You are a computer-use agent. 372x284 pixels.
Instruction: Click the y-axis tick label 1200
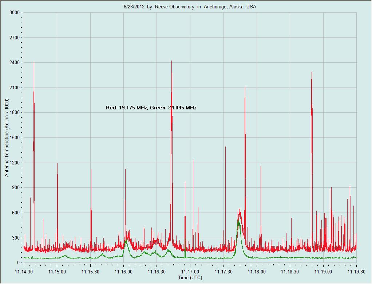point(15,163)
